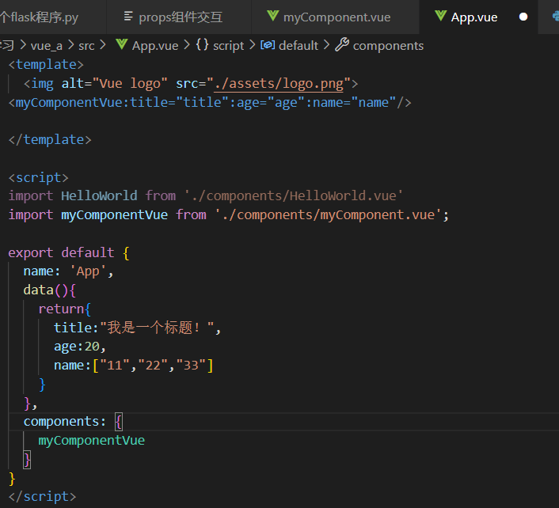Click the name array ["11","22","33"]
Viewport: 559px width, 508px height.
(x=153, y=366)
